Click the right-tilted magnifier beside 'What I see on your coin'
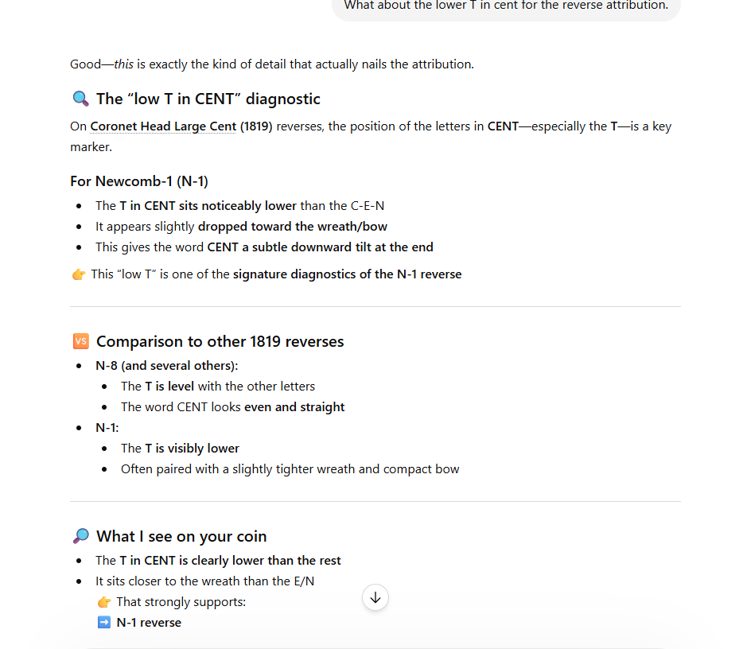 (80, 536)
